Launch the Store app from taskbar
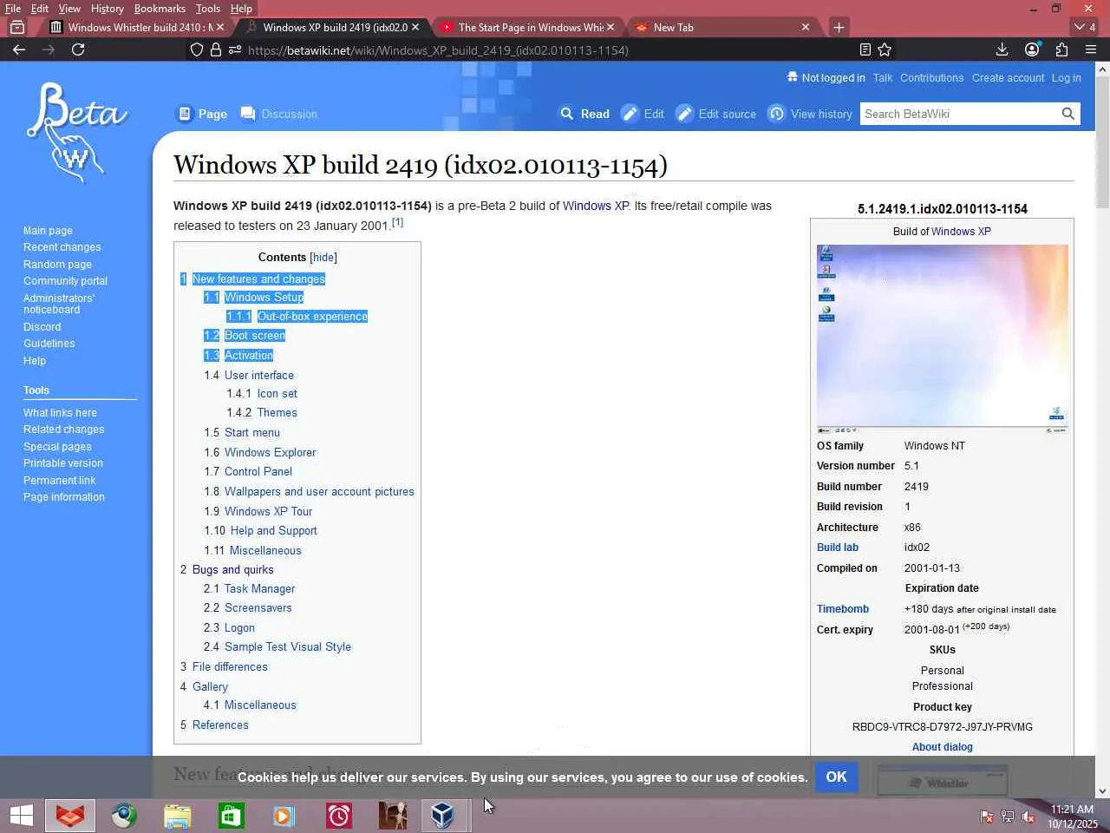Viewport: 1110px width, 833px height. 232,816
